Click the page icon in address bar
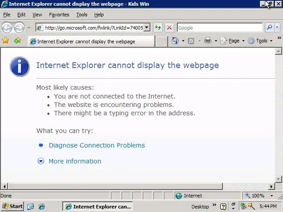This screenshot has height=212, width=283. (40, 28)
